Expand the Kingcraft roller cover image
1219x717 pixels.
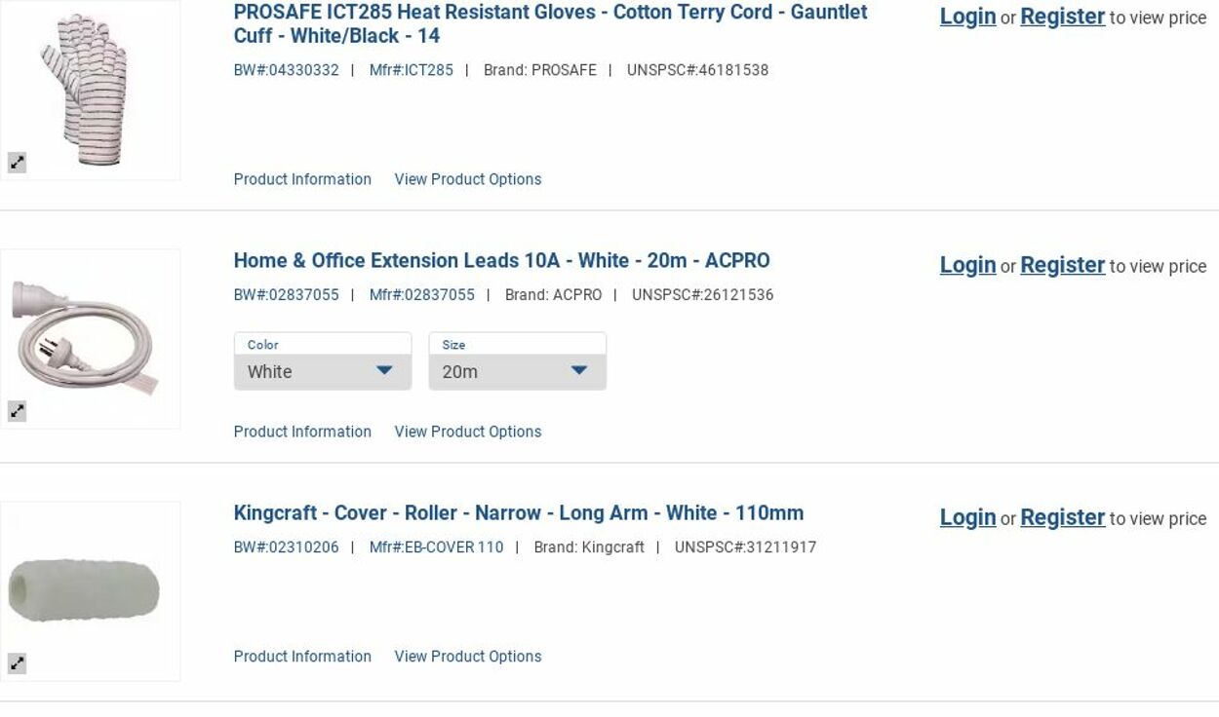click(17, 663)
